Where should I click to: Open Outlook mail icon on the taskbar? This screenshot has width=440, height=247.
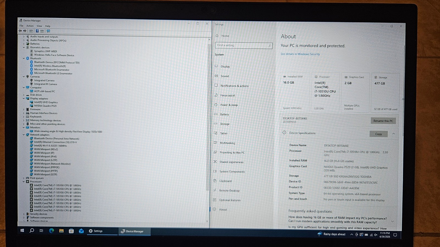[81, 231]
